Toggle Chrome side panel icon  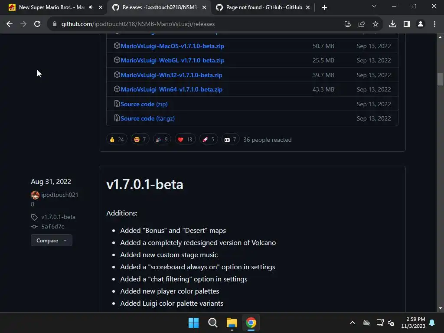(407, 24)
